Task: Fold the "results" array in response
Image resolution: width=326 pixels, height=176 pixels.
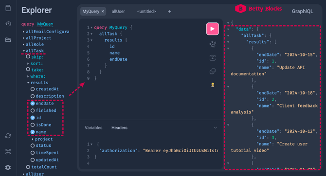Action: pos(228,42)
